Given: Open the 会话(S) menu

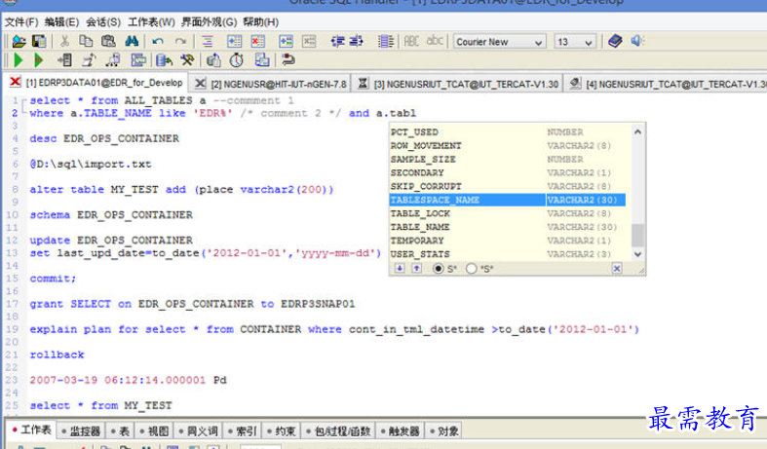Looking at the screenshot, I should 103,22.
